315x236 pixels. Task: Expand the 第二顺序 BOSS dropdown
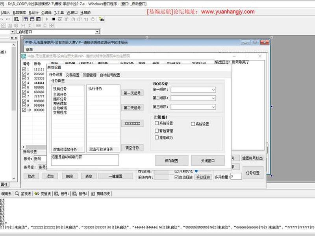point(213,98)
